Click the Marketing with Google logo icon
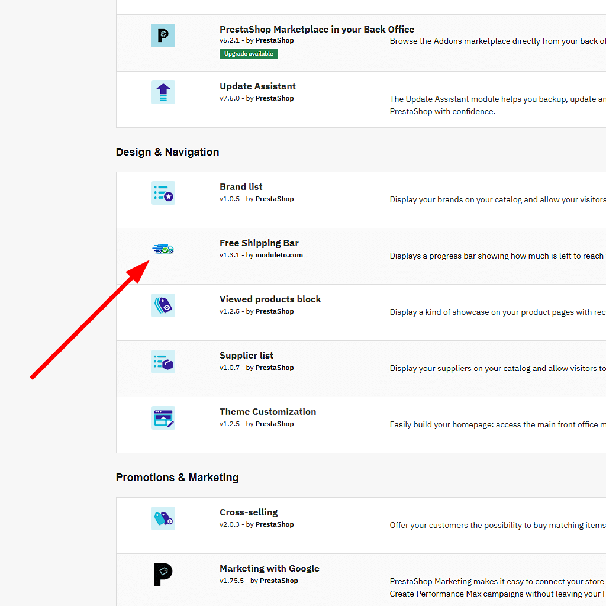Screen dimensions: 606x606 (x=163, y=575)
